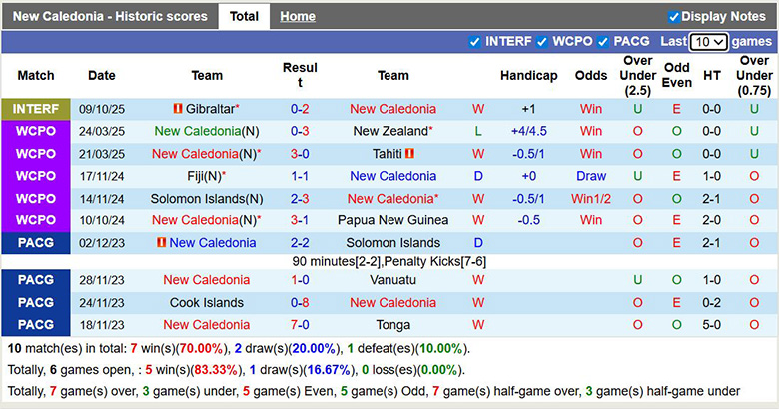Viewport: 779px width, 409px height.
Task: Click the 0-3 score against New Zealand
Action: click(300, 131)
